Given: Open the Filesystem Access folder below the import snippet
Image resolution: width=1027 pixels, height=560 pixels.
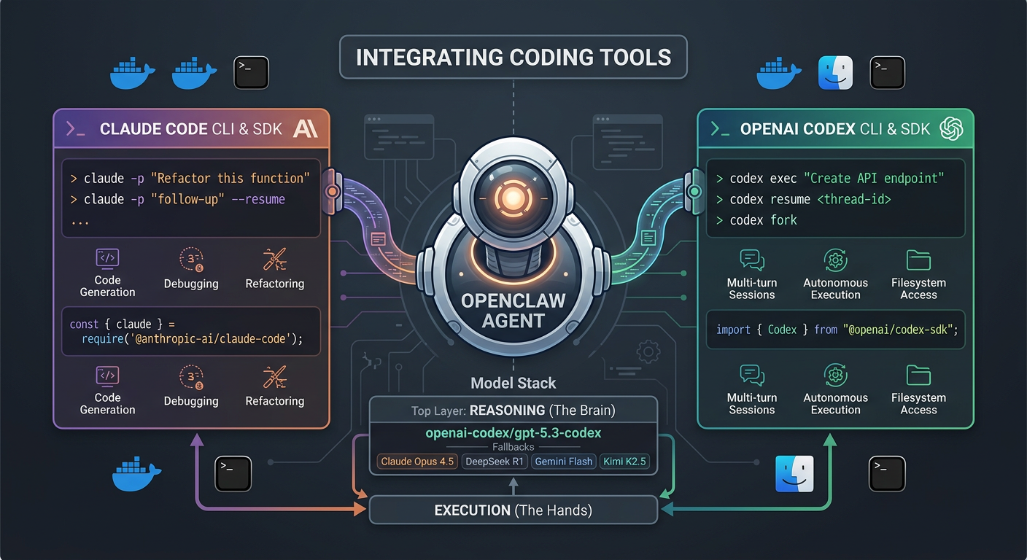Looking at the screenshot, I should [918, 375].
